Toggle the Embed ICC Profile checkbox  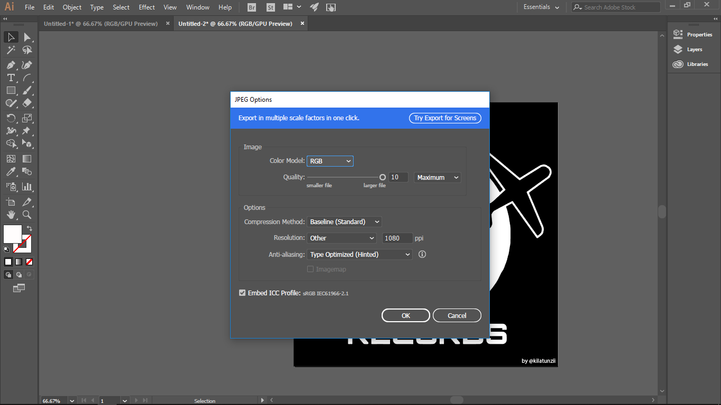click(242, 293)
